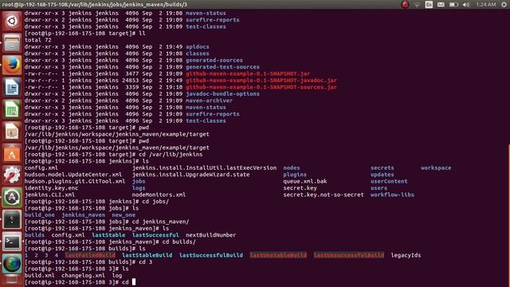Select the lastStable link name

[108, 235]
